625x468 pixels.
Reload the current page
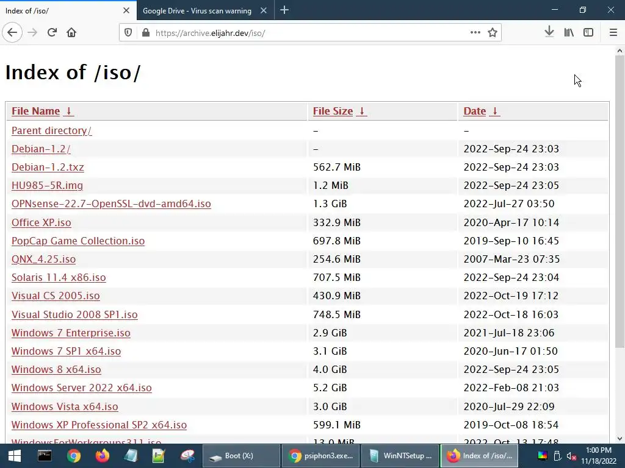52,32
